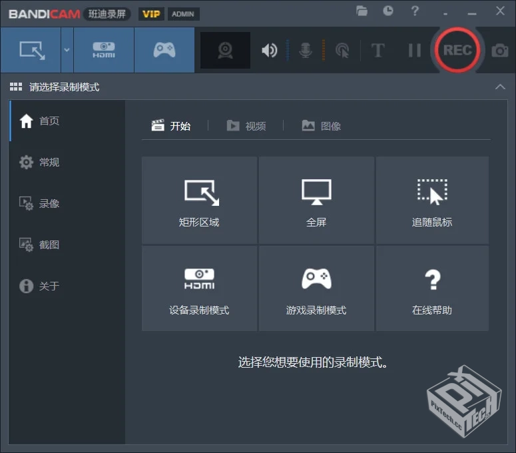Toggle the text overlay T icon
The width and height of the screenshot is (516, 453).
pyautogui.click(x=378, y=51)
